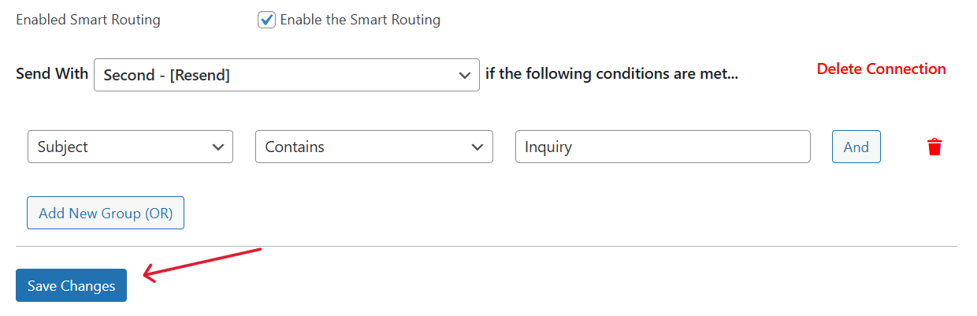The width and height of the screenshot is (977, 316).
Task: Click into the Inquiry value text field
Action: coord(662,147)
